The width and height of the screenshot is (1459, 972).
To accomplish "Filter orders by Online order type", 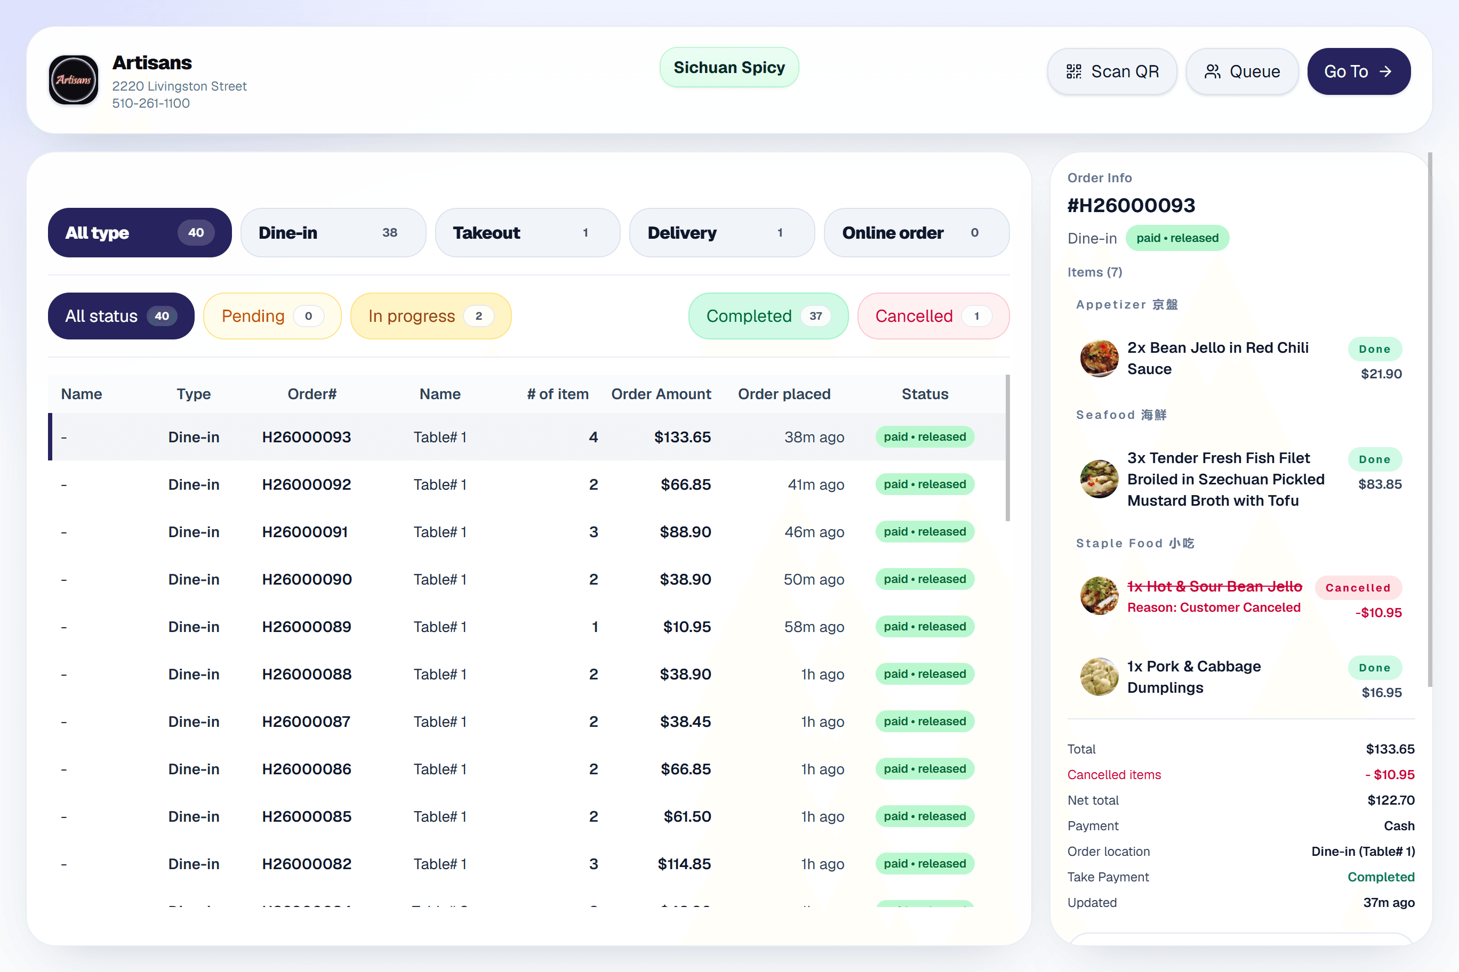I will (x=916, y=232).
